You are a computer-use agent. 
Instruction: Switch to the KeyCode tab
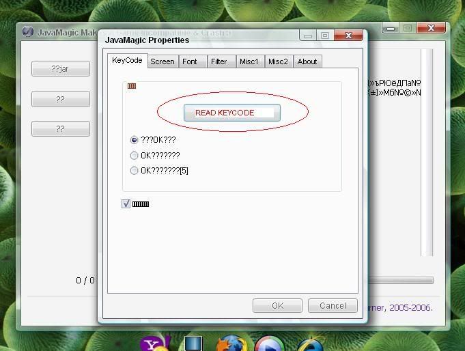pyautogui.click(x=127, y=61)
